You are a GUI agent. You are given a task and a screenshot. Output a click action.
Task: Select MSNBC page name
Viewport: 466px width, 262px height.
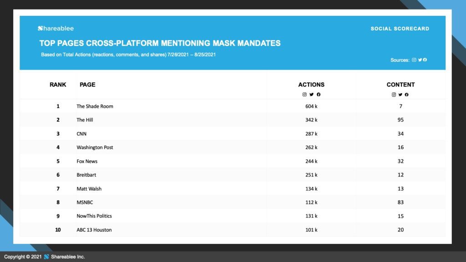[85, 202]
